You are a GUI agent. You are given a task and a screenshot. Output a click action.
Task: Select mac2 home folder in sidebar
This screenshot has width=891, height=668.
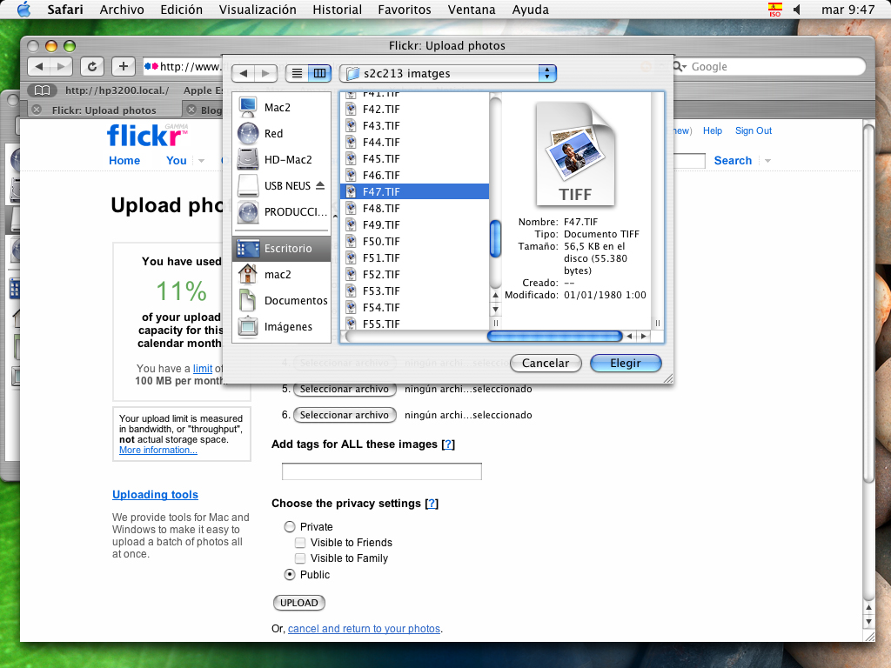281,274
